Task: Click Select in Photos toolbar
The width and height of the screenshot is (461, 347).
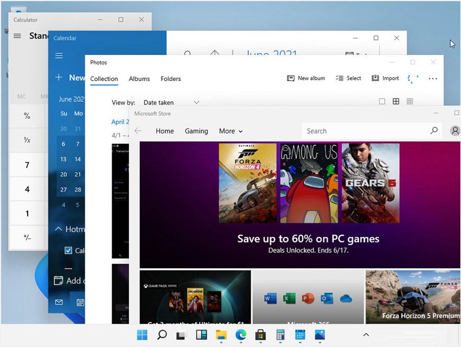Action: (x=348, y=78)
